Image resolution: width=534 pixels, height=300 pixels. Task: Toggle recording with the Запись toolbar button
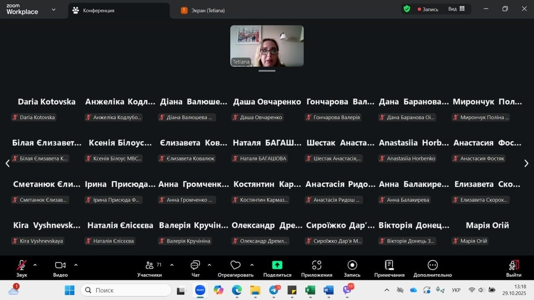[x=352, y=265]
